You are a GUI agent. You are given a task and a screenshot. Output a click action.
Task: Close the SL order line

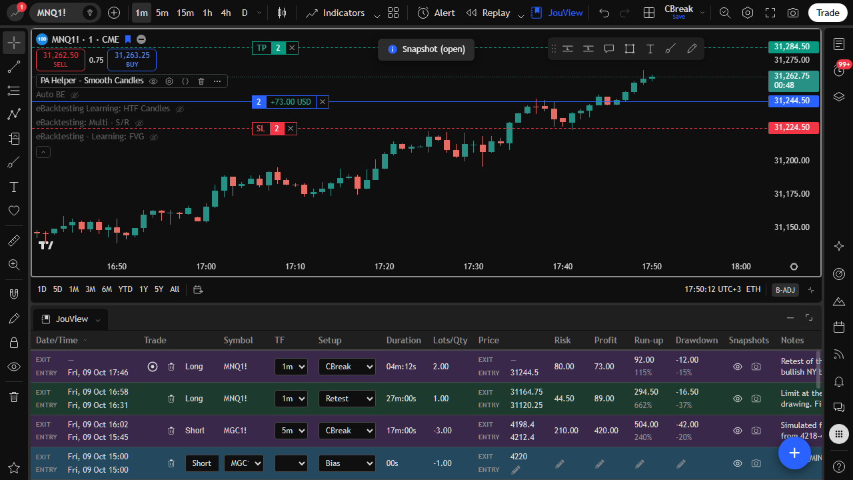(291, 128)
